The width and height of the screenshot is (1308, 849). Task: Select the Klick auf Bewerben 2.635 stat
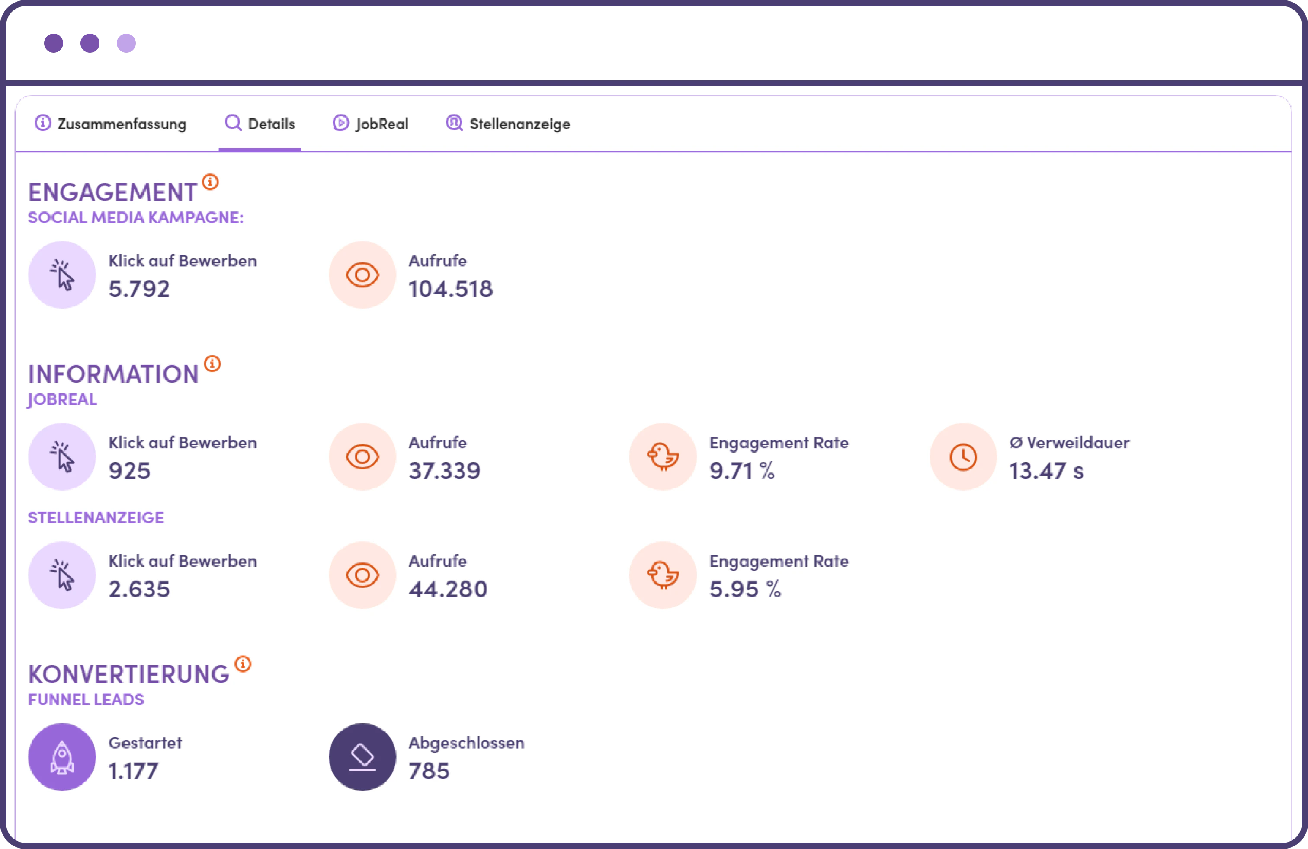click(140, 589)
